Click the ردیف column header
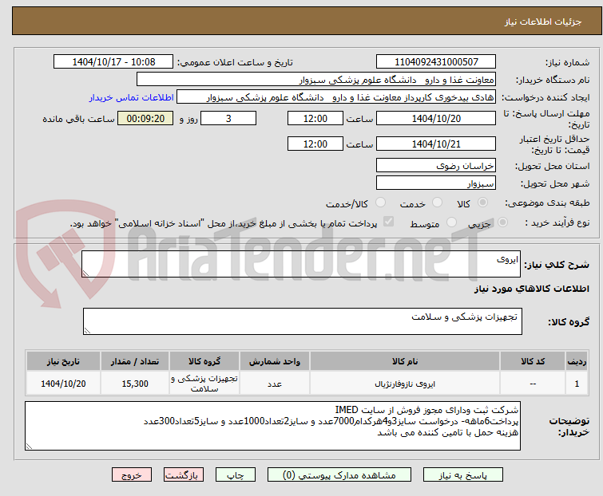Viewport: 603px width, 496px height. [x=577, y=361]
